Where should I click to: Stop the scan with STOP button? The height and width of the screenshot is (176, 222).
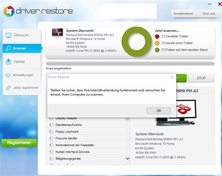coord(201,78)
